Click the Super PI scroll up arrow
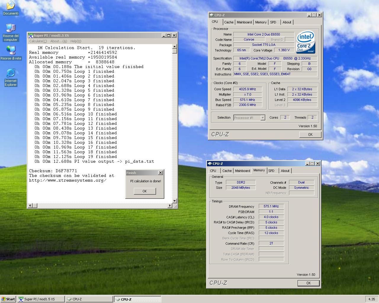This screenshot has height=303, width=379. (174, 46)
